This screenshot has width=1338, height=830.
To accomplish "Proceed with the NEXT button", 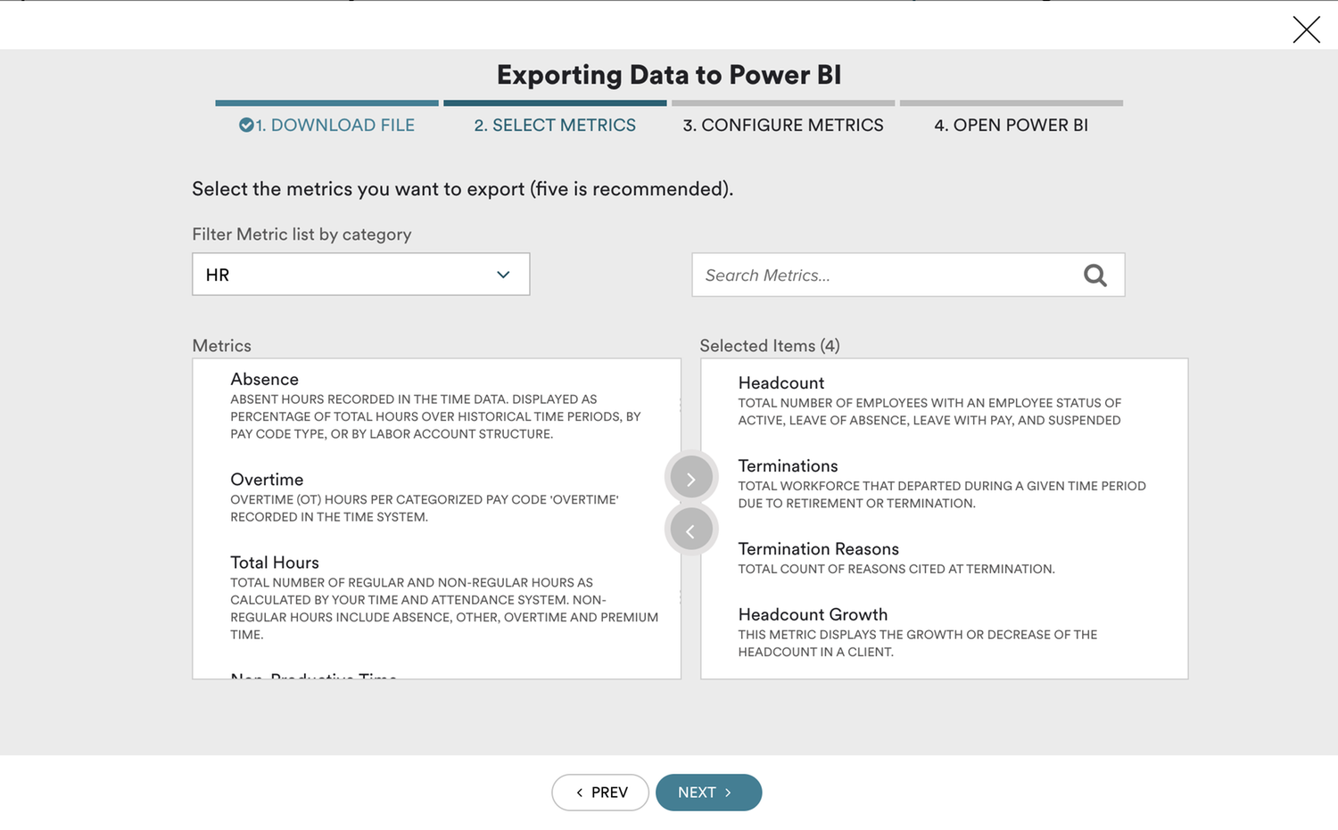I will (x=708, y=793).
